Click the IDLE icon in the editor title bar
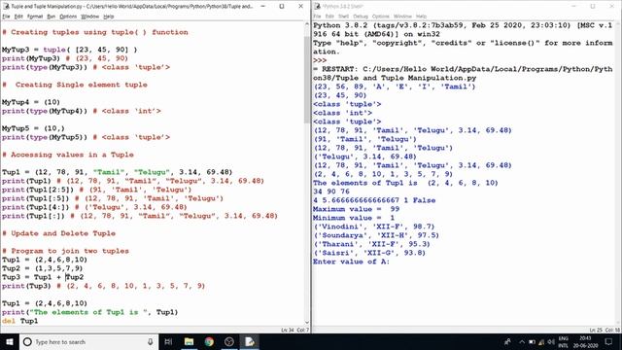The width and height of the screenshot is (622, 350). (6, 7)
